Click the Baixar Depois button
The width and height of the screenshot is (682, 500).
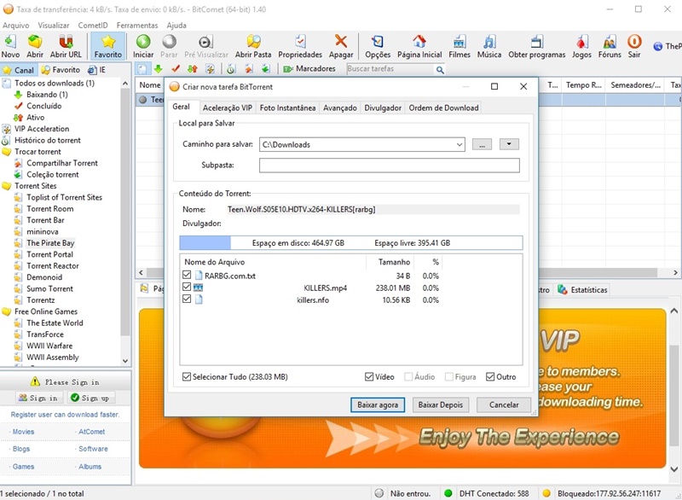point(440,405)
